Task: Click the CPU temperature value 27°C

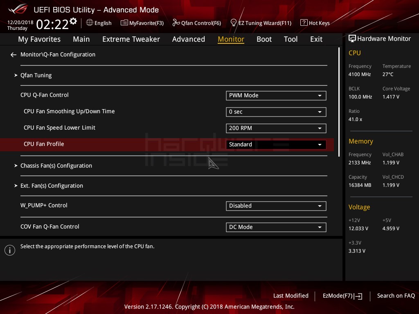Action: 388,74
